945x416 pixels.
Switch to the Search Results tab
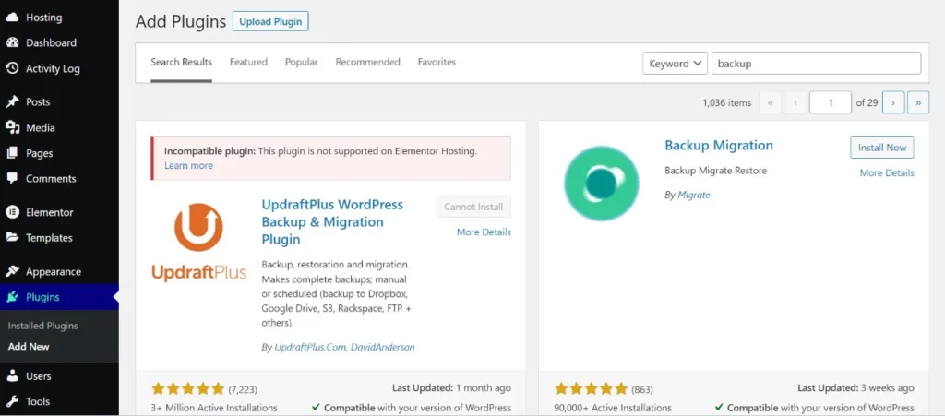(182, 62)
